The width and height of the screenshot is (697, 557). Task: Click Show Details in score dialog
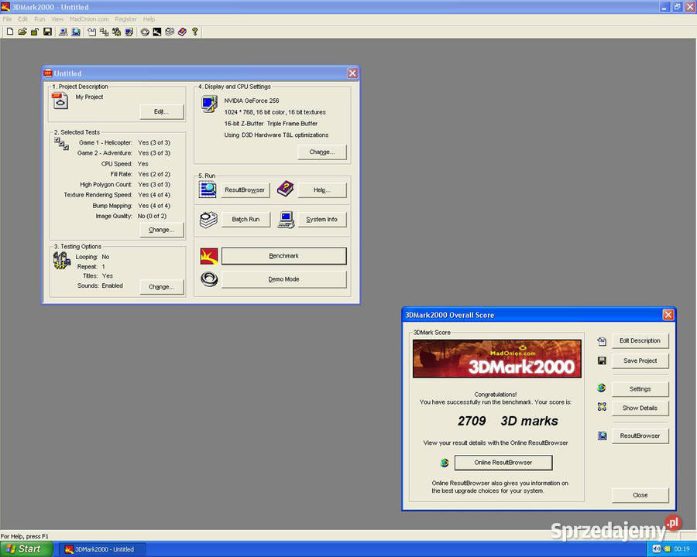pyautogui.click(x=640, y=408)
